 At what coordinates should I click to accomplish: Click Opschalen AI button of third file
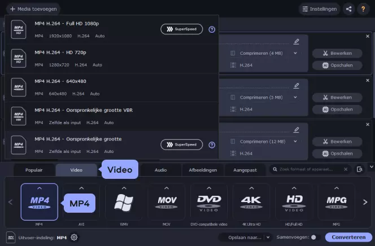[337, 153]
